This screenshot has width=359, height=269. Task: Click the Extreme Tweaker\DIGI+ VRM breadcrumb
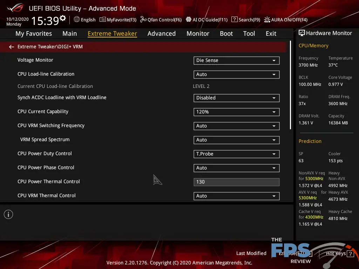[50, 47]
